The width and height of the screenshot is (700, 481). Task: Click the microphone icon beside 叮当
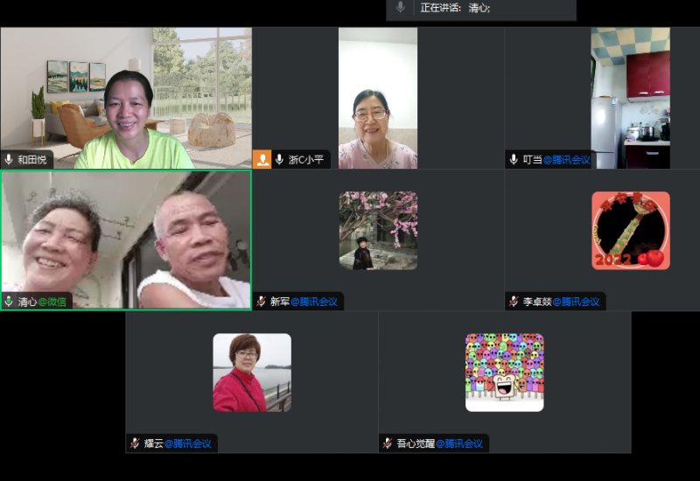(514, 160)
